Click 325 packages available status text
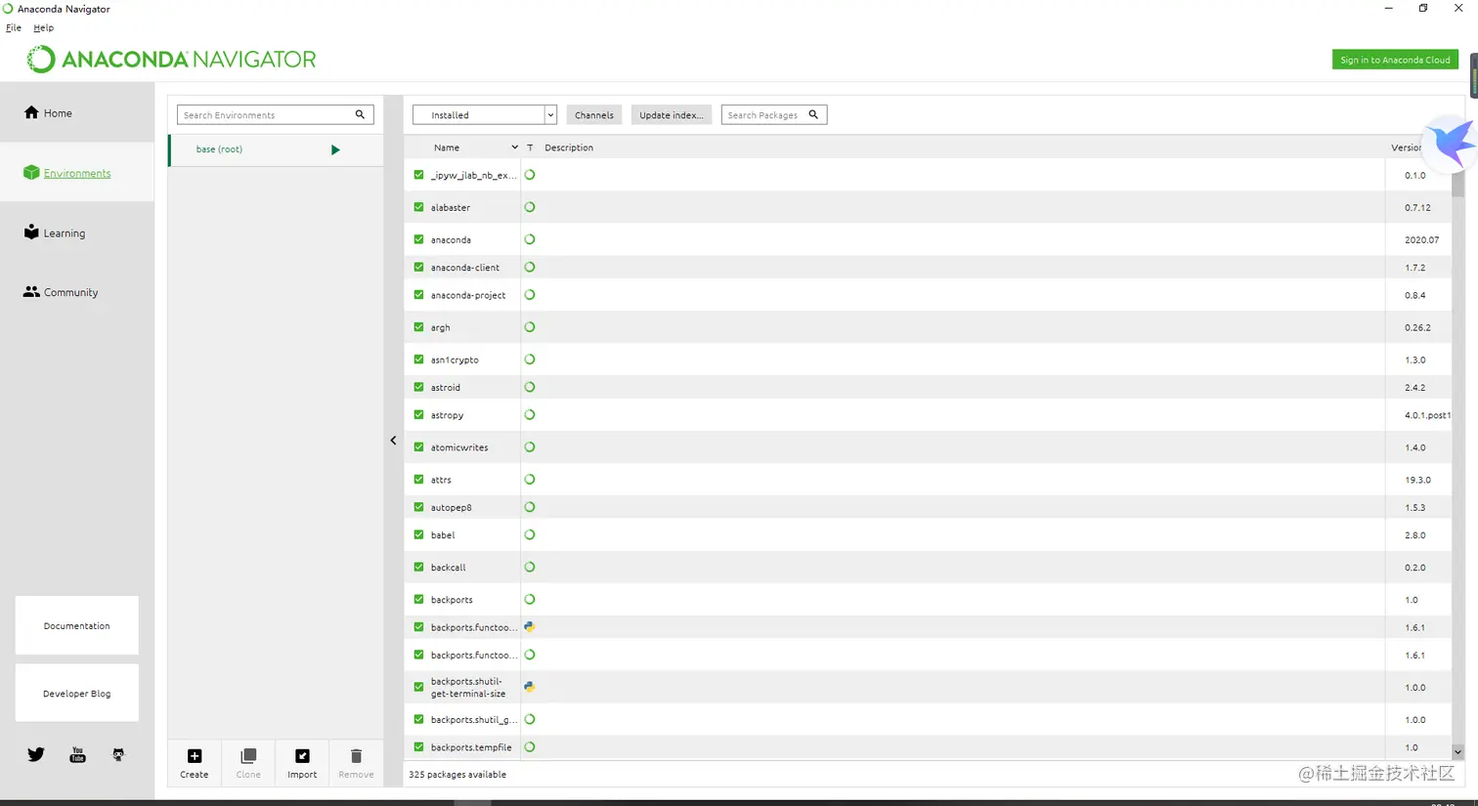The height and width of the screenshot is (806, 1478). point(457,774)
